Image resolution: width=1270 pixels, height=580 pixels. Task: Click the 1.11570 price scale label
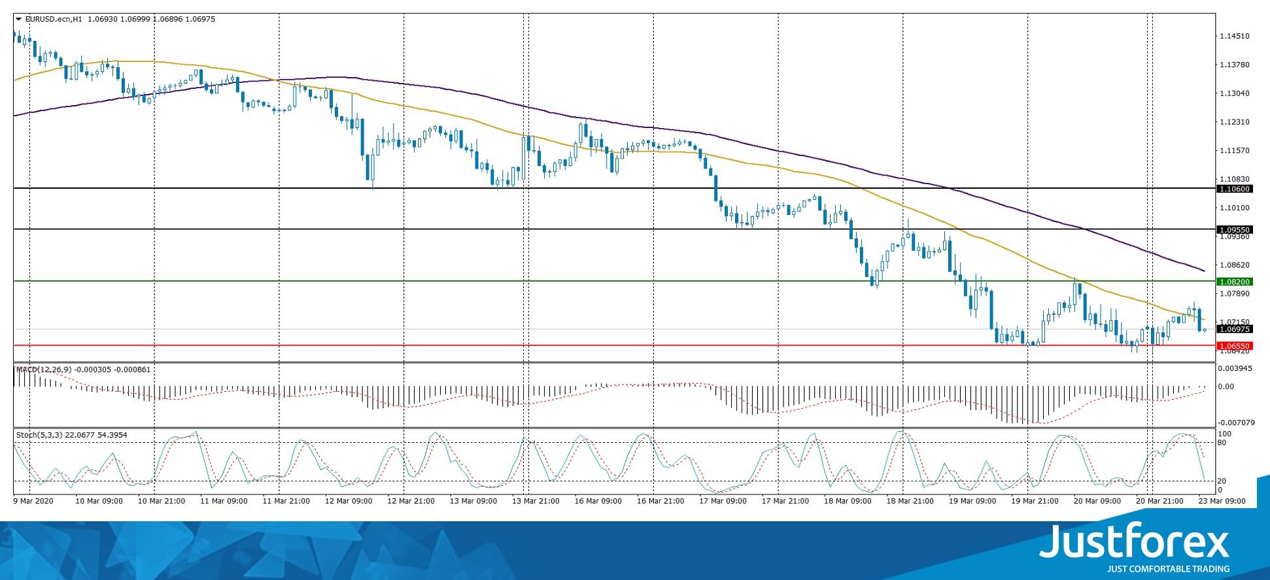(1235, 150)
